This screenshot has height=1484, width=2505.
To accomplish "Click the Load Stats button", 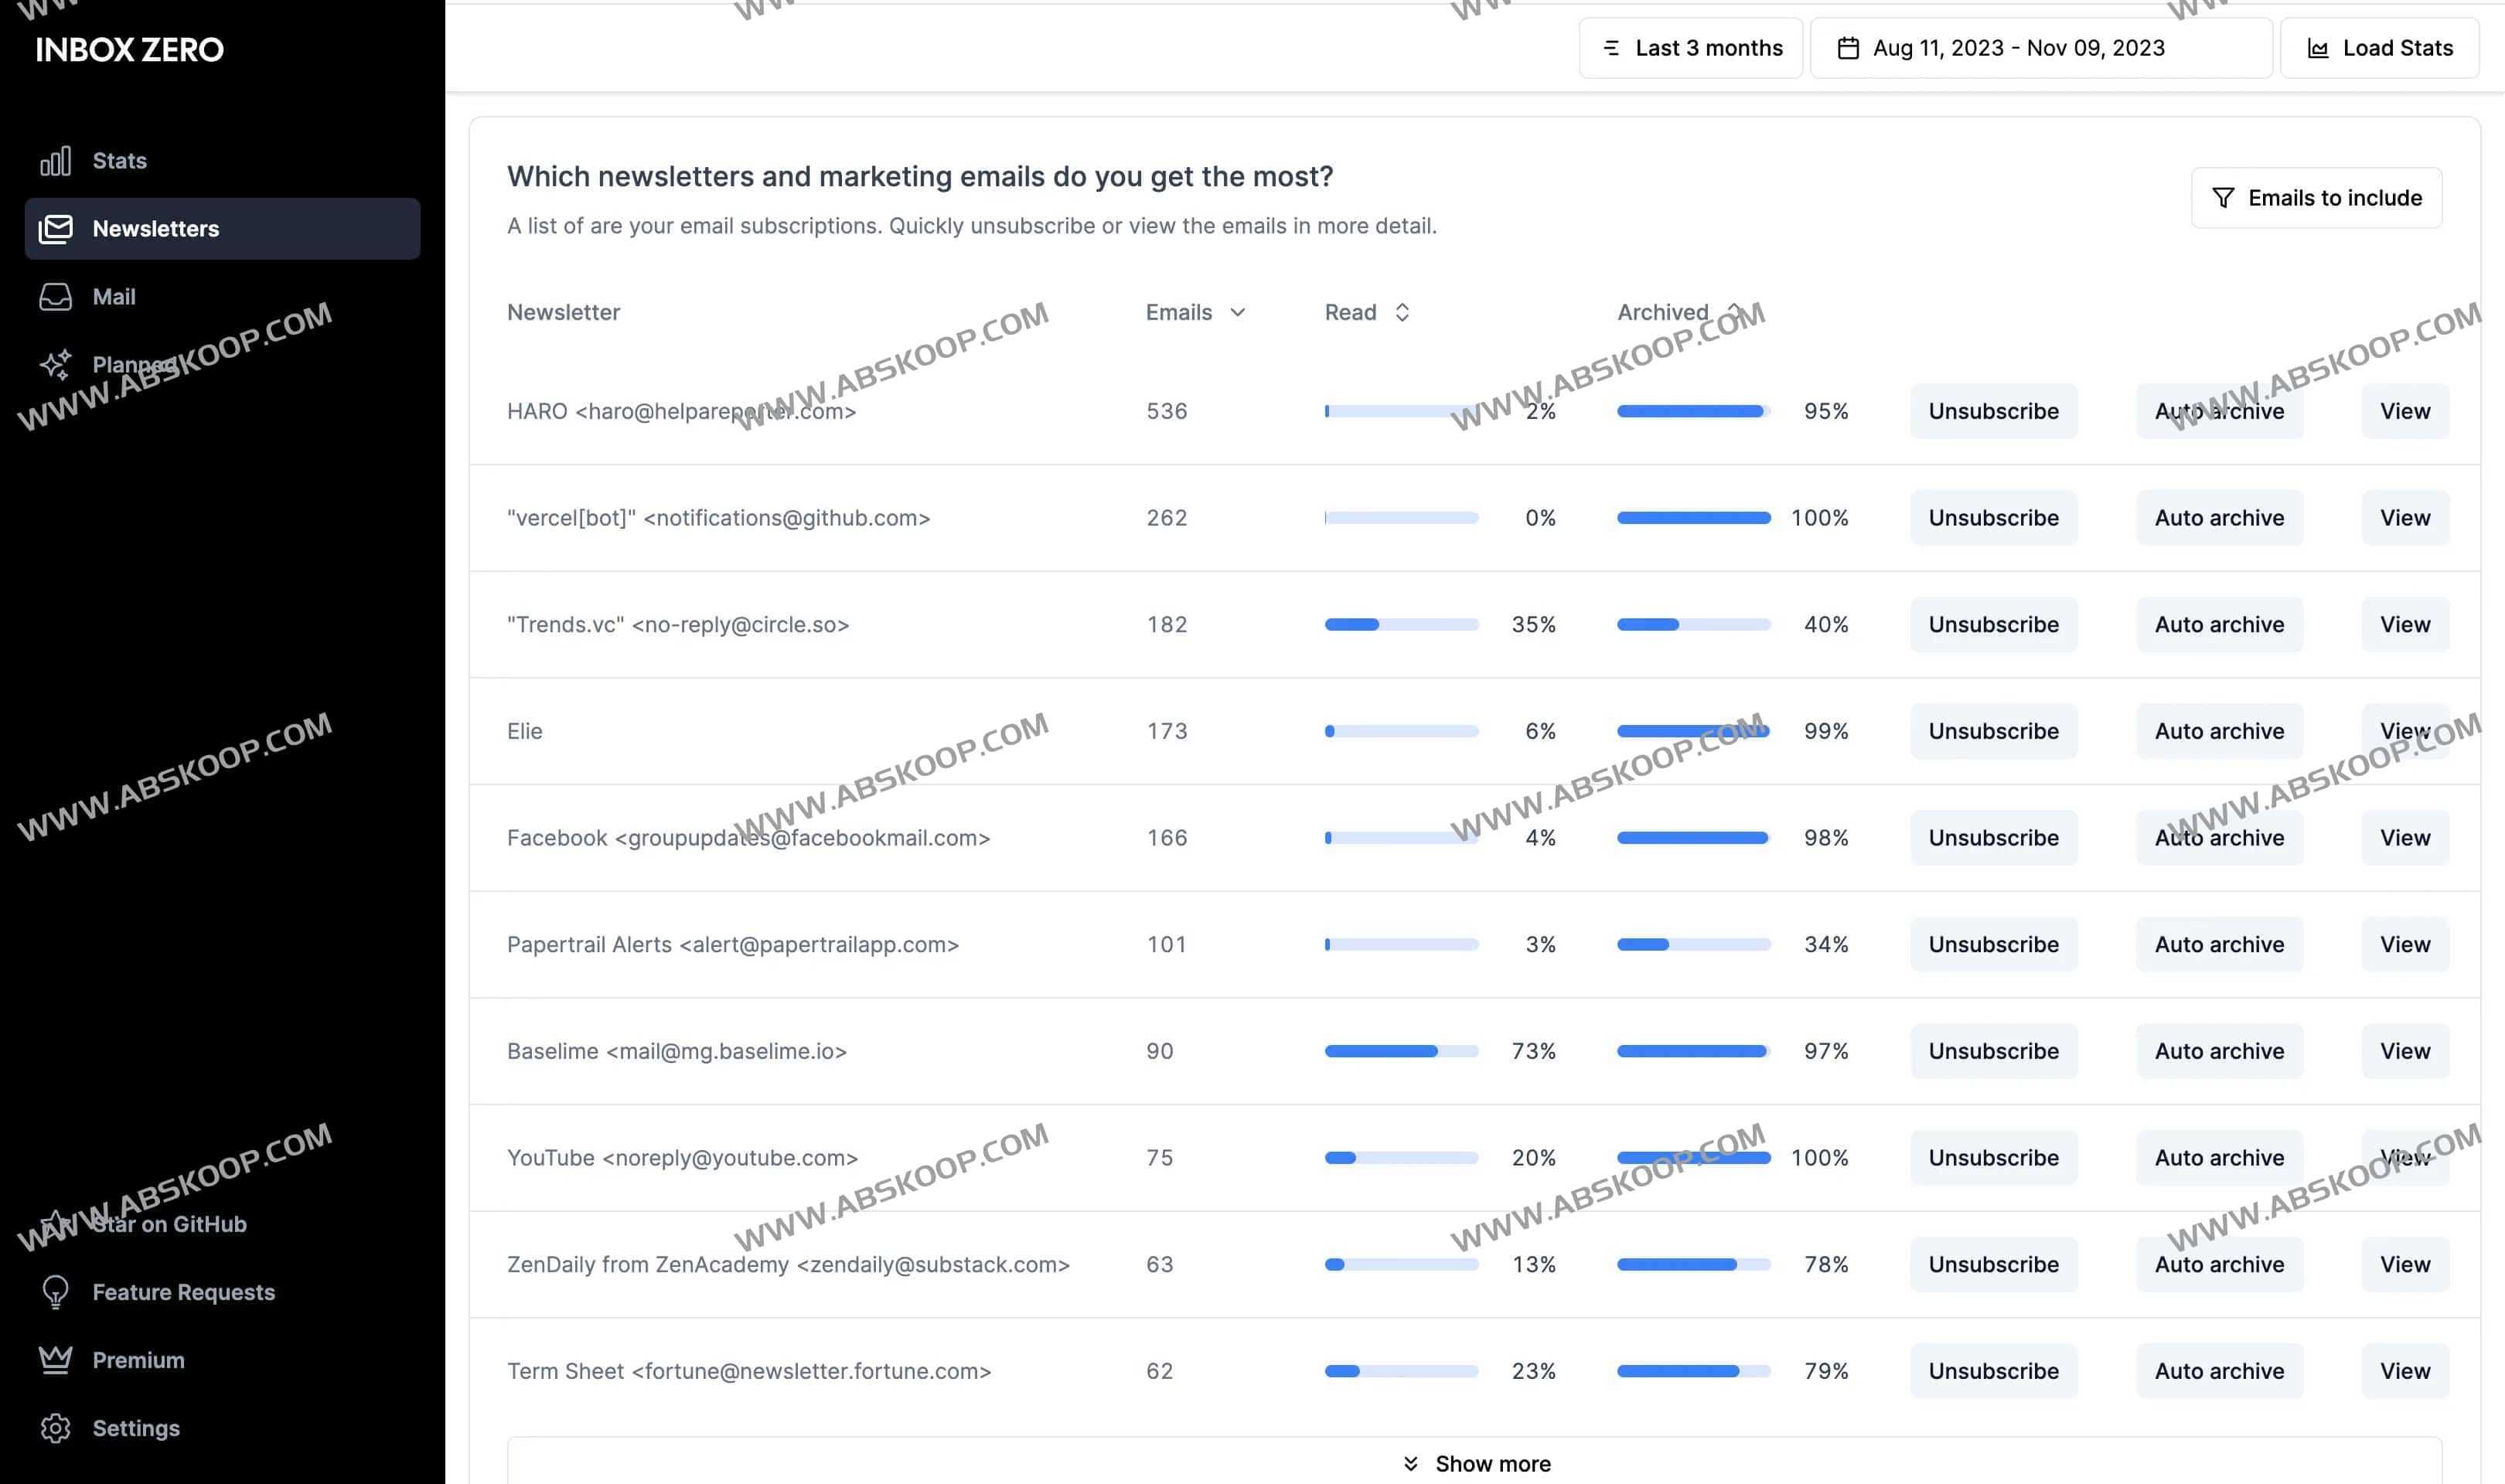I will coord(2378,48).
